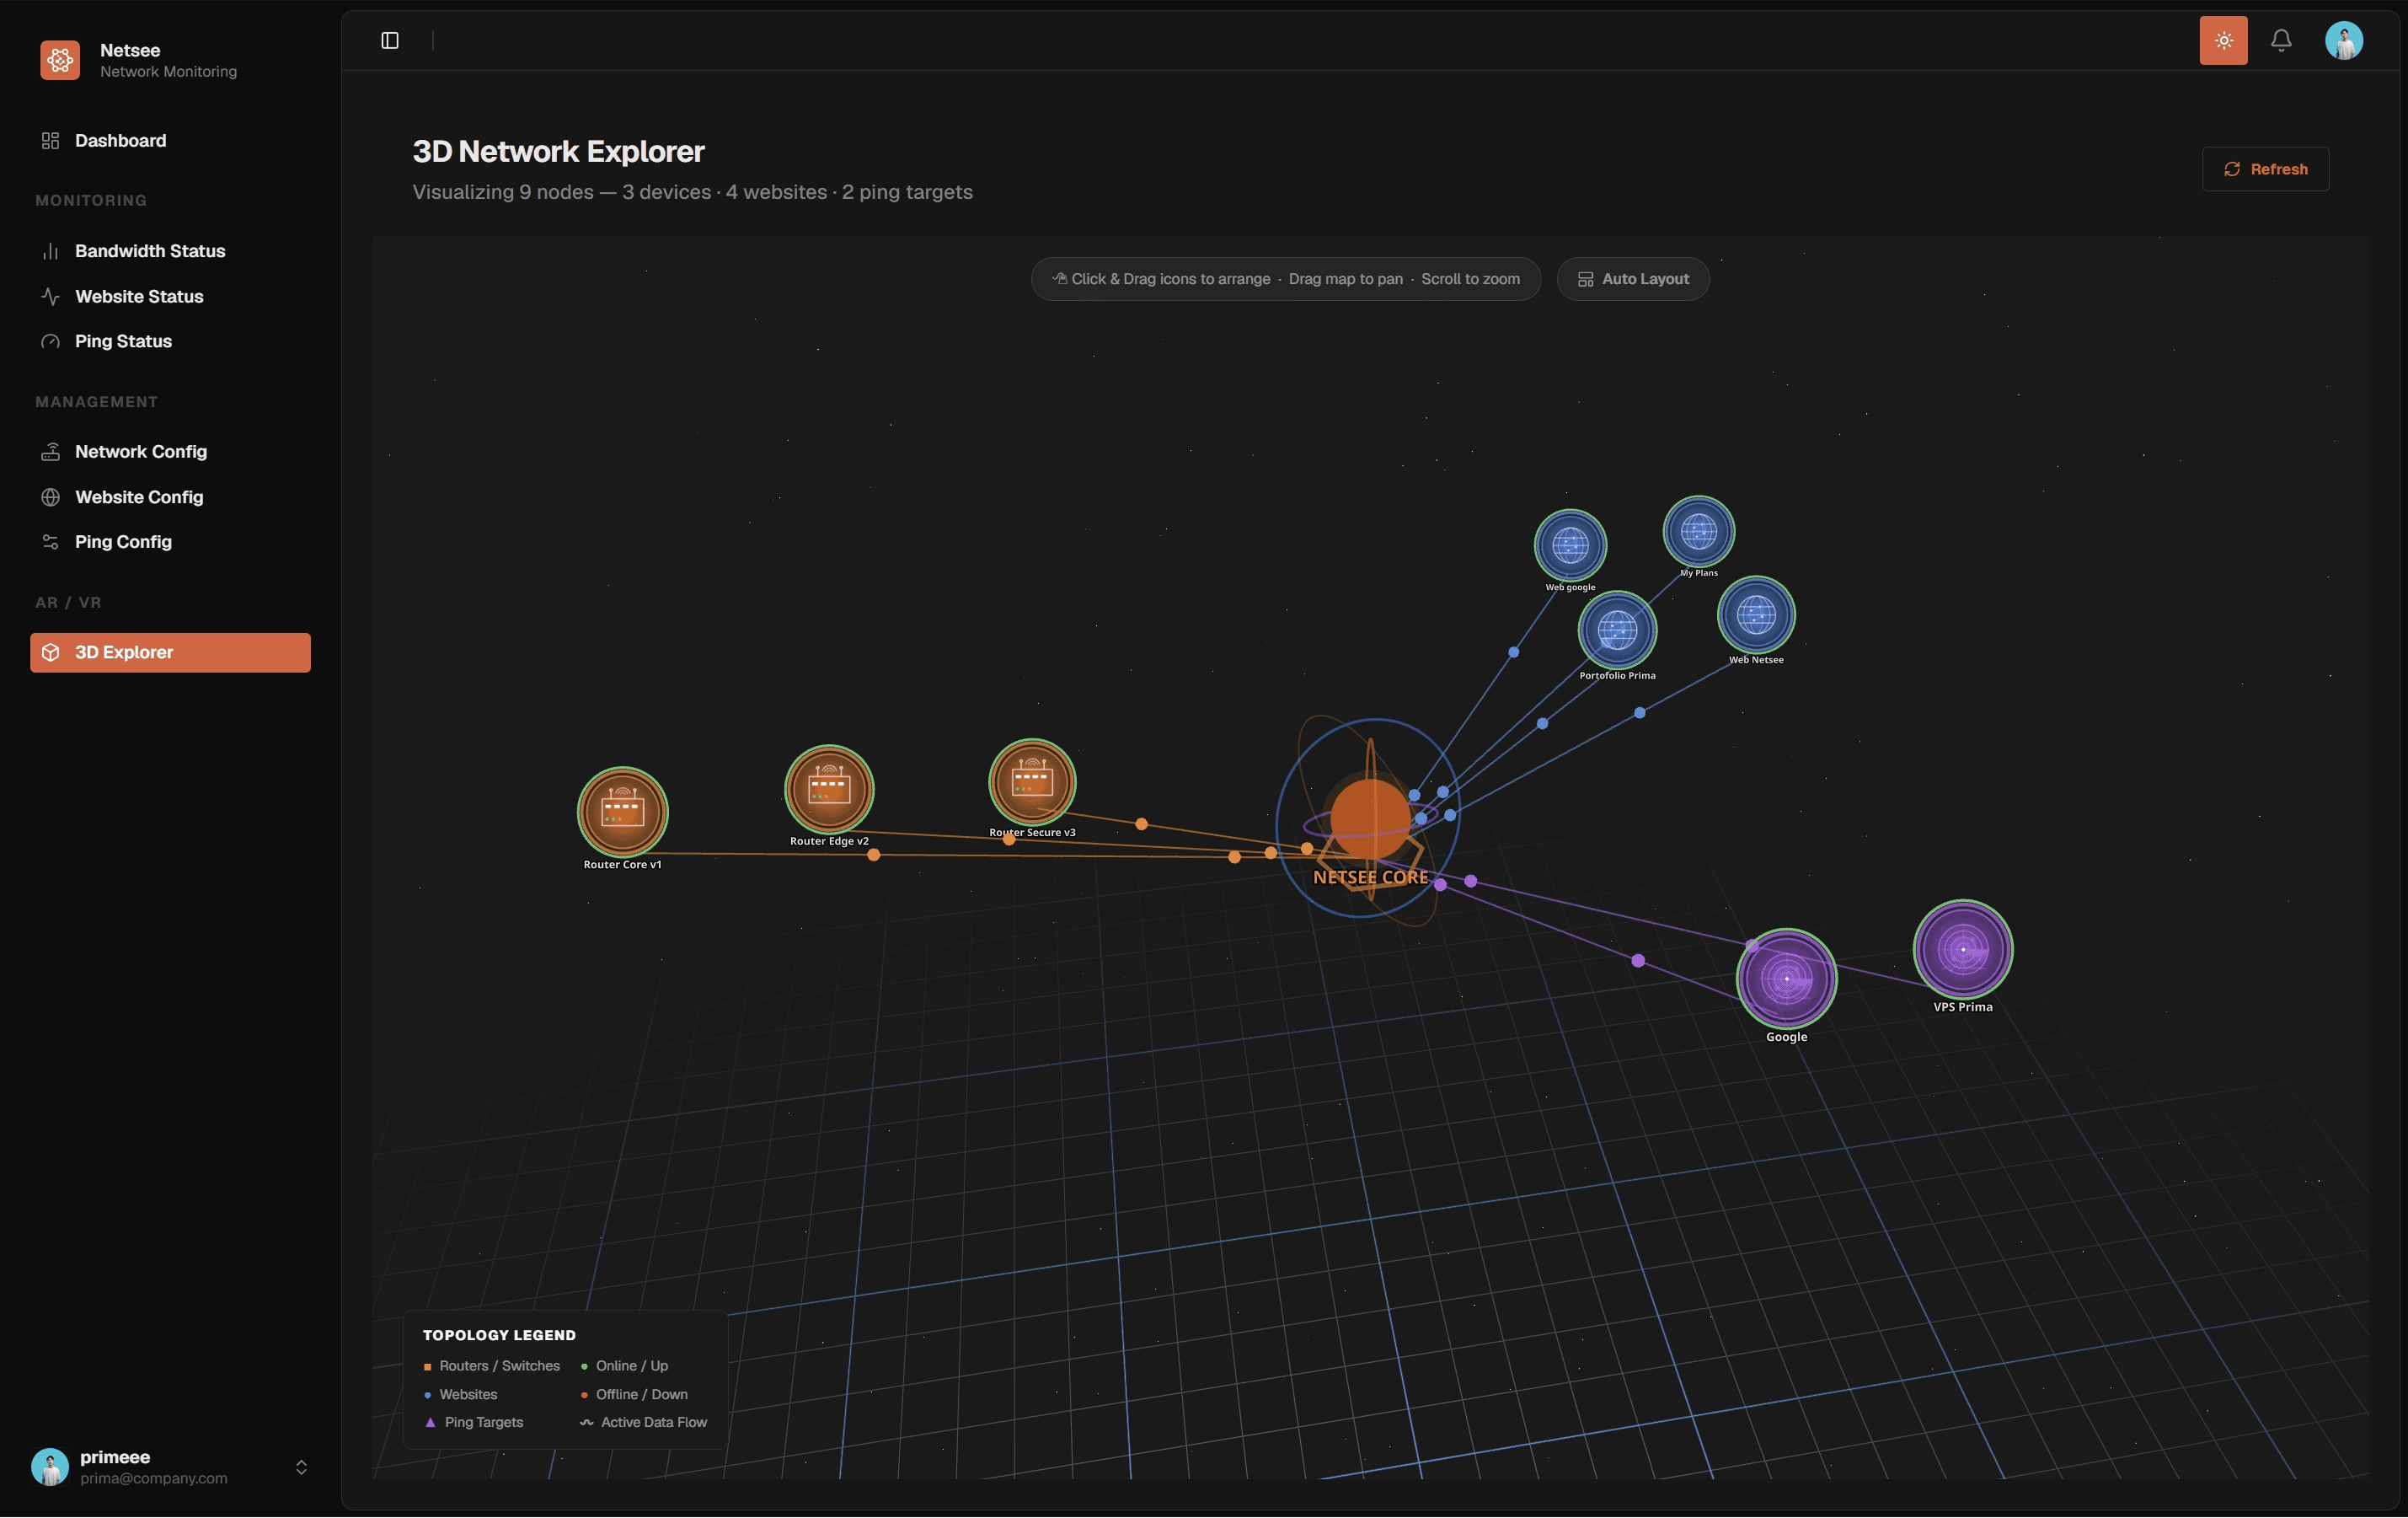Click Offline / Down legend entry

pos(634,1394)
